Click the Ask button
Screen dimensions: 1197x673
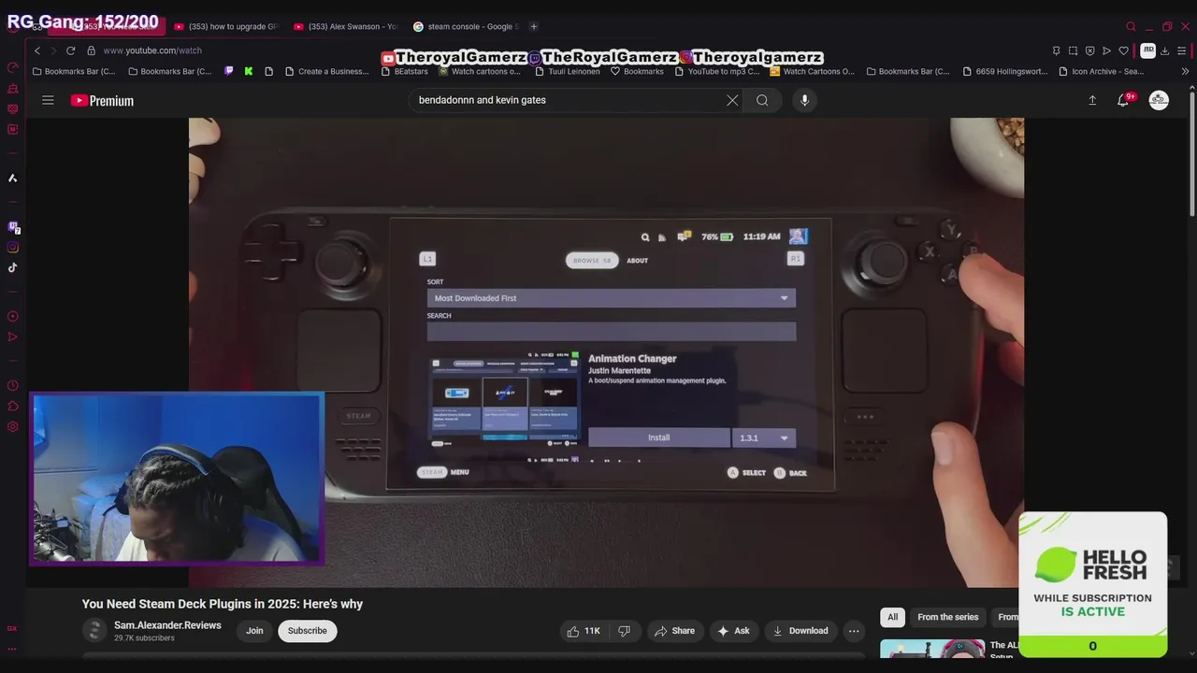(x=733, y=631)
